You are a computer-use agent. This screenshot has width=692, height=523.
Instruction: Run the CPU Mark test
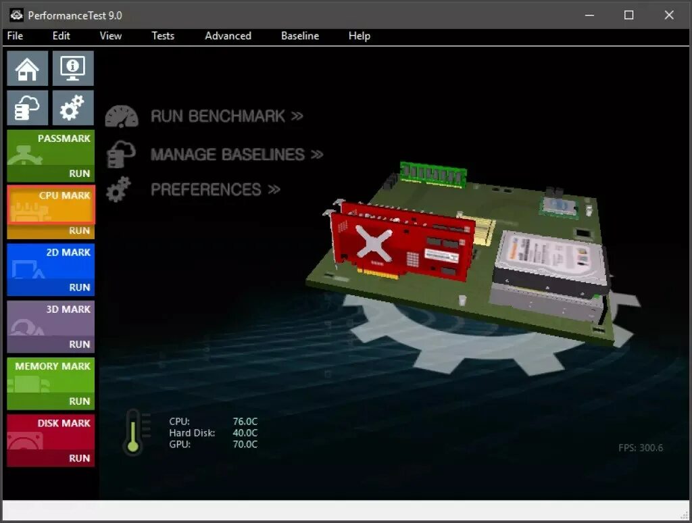coord(80,230)
